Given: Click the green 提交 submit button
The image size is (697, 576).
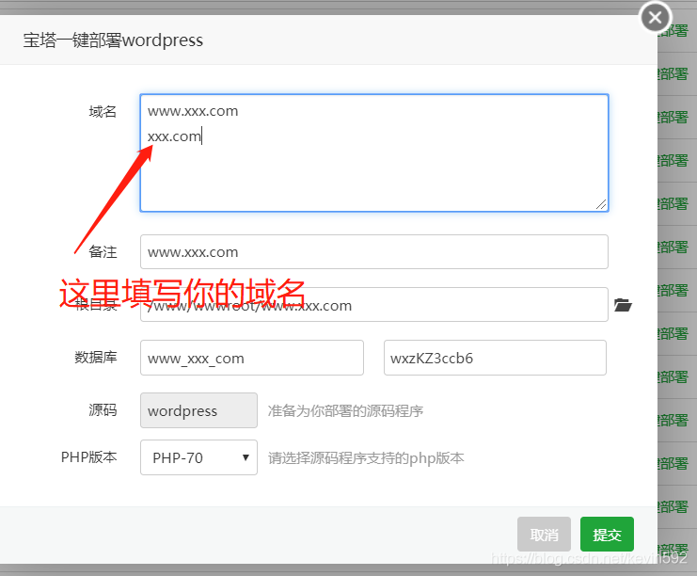Looking at the screenshot, I should click(608, 535).
